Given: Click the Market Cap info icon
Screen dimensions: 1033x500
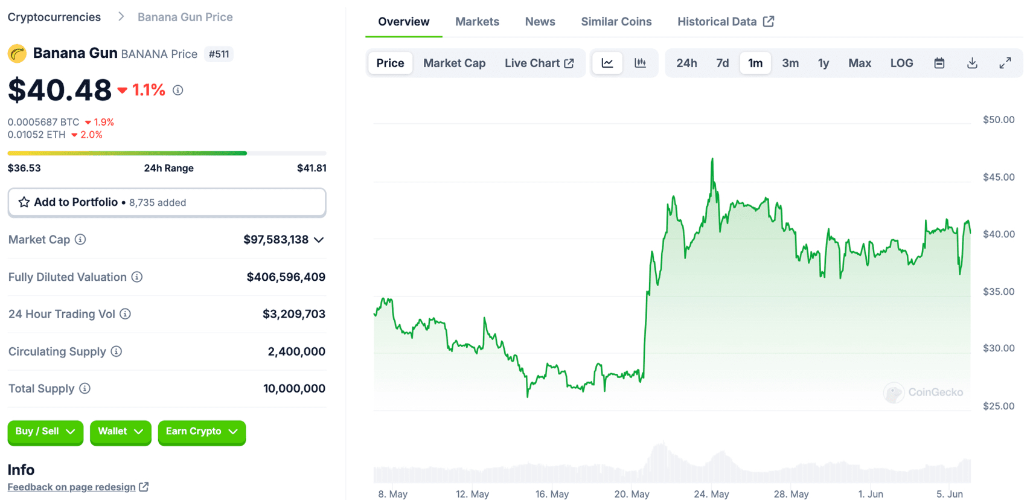Looking at the screenshot, I should pos(80,240).
